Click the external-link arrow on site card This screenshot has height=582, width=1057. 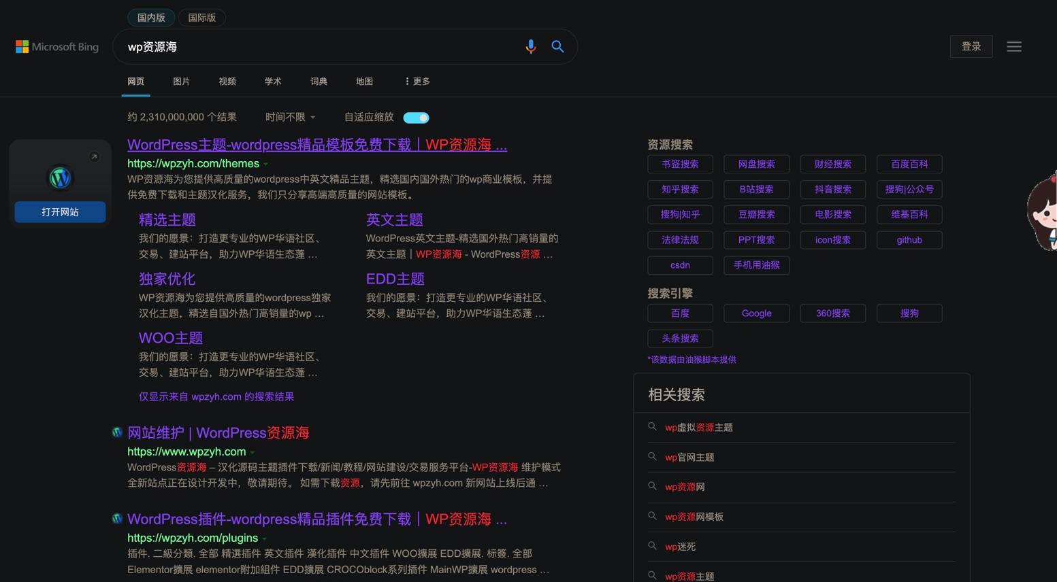94,157
